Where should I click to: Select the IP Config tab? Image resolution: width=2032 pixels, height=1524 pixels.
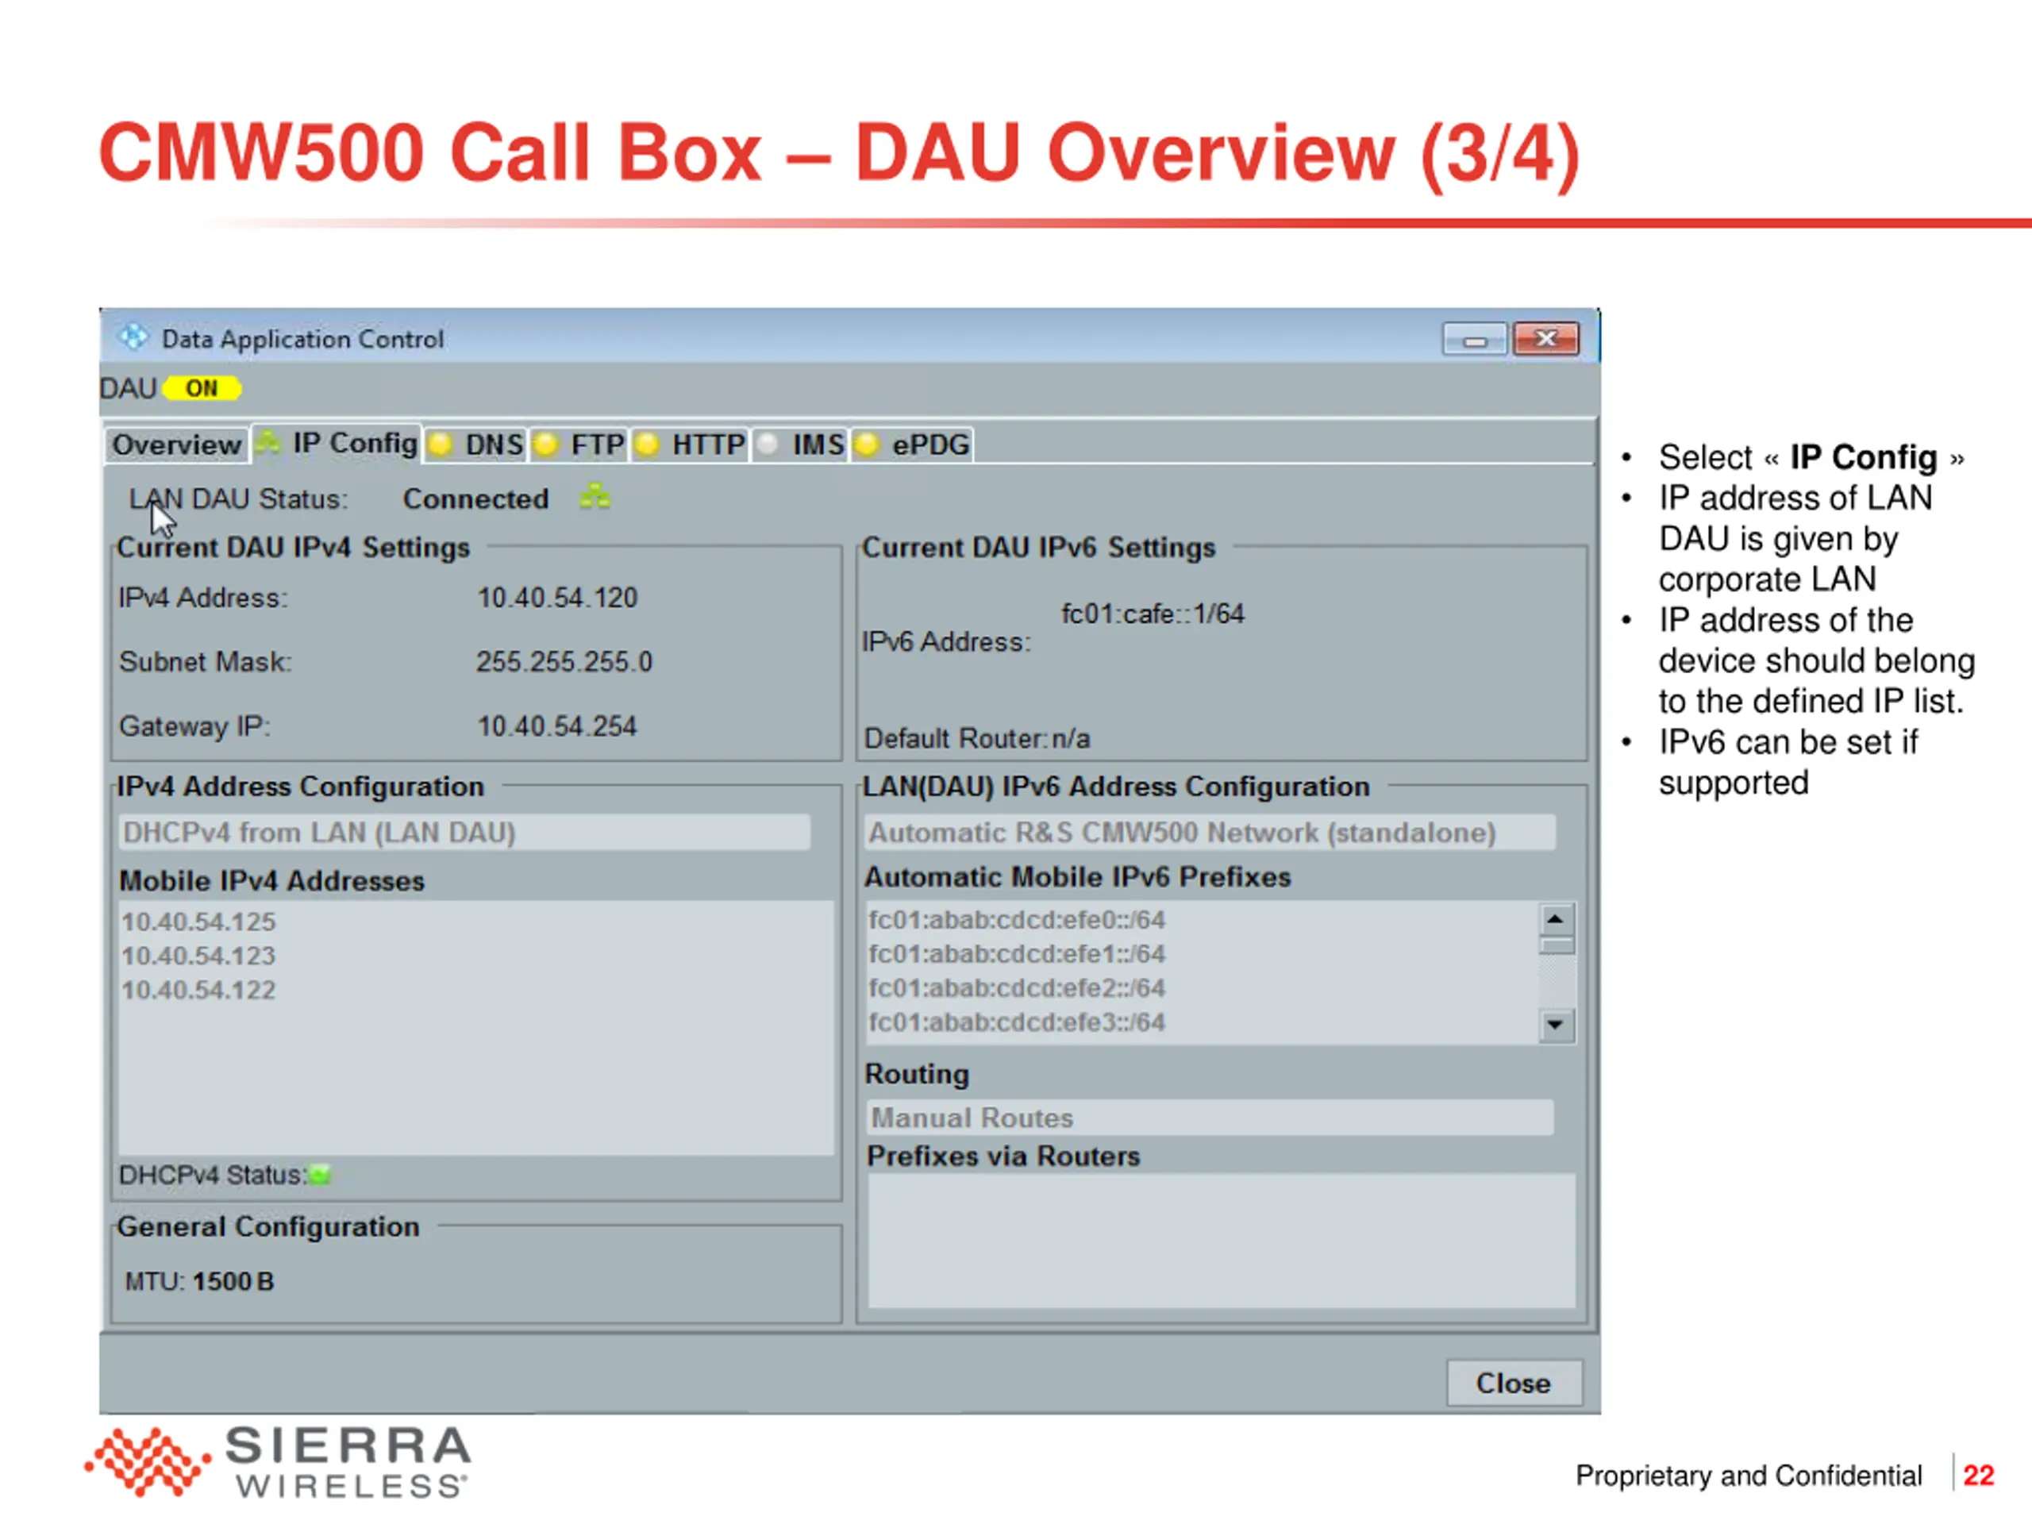[337, 444]
